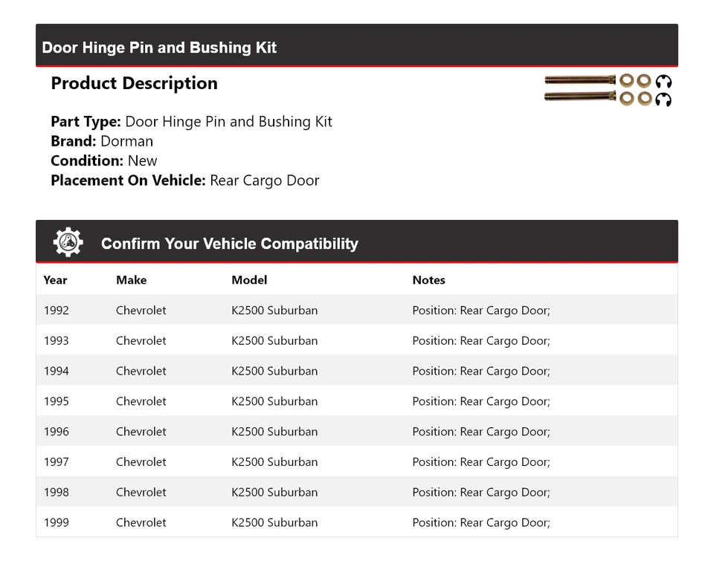Select the 1997 year cell

tap(56, 462)
